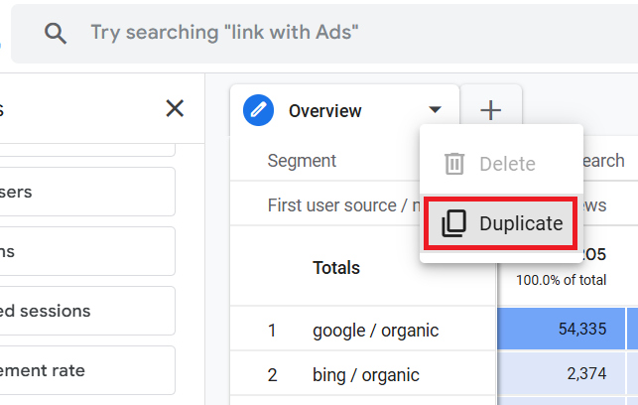Choose the Engagement rate metric item
The image size is (638, 405).
87,370
